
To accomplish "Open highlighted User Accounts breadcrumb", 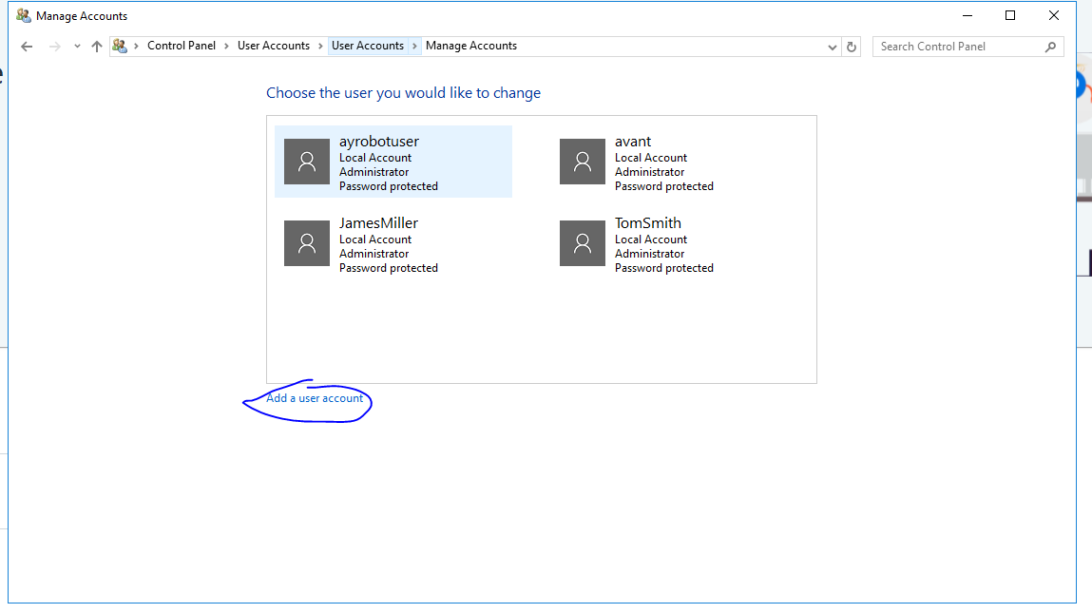I will click(367, 46).
